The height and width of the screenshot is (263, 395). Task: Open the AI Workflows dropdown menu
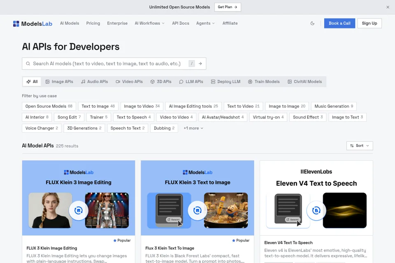[150, 23]
